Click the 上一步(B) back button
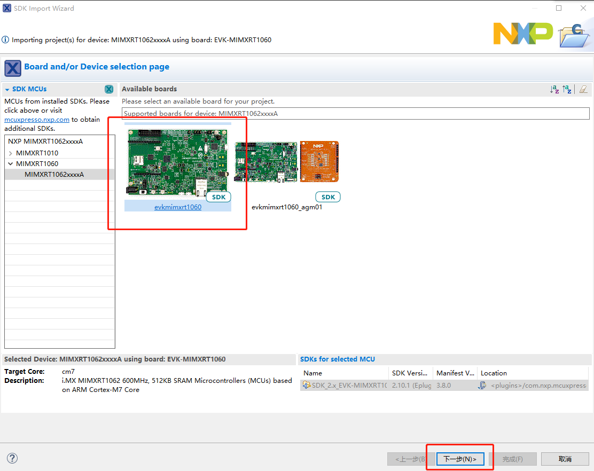 coord(411,459)
